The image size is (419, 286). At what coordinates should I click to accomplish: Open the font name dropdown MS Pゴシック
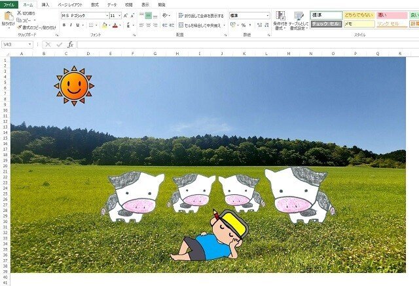[x=107, y=16]
